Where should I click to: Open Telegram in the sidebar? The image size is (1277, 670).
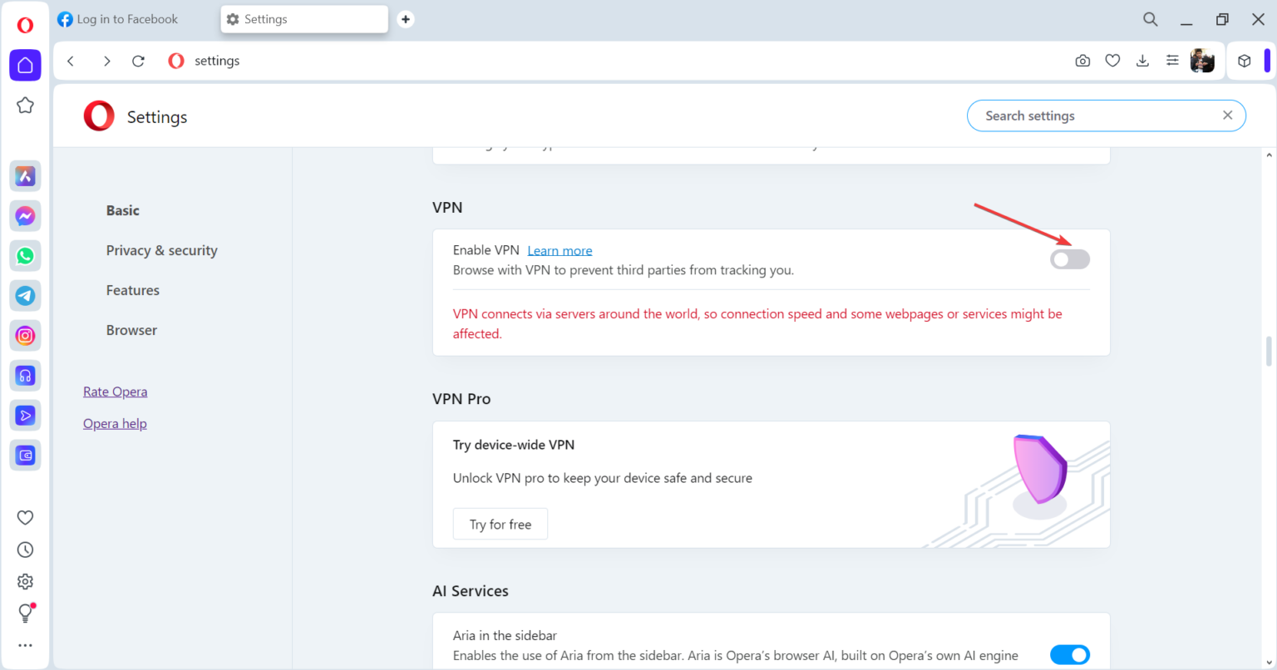click(25, 295)
